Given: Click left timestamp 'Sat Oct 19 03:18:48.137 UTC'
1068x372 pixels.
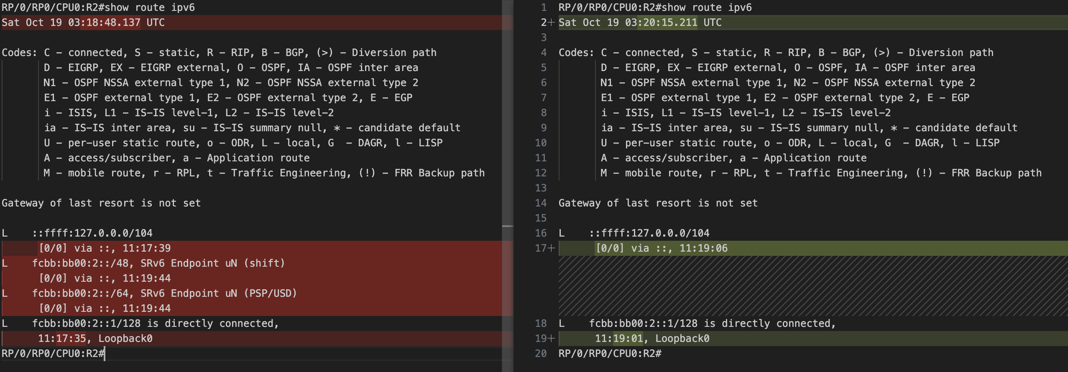Looking at the screenshot, I should [x=83, y=23].
